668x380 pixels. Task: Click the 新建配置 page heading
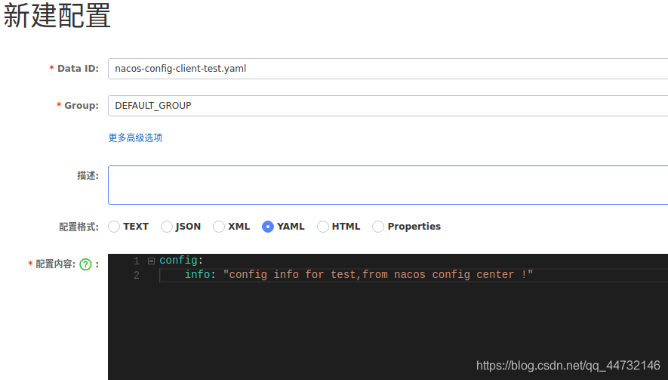pos(57,15)
